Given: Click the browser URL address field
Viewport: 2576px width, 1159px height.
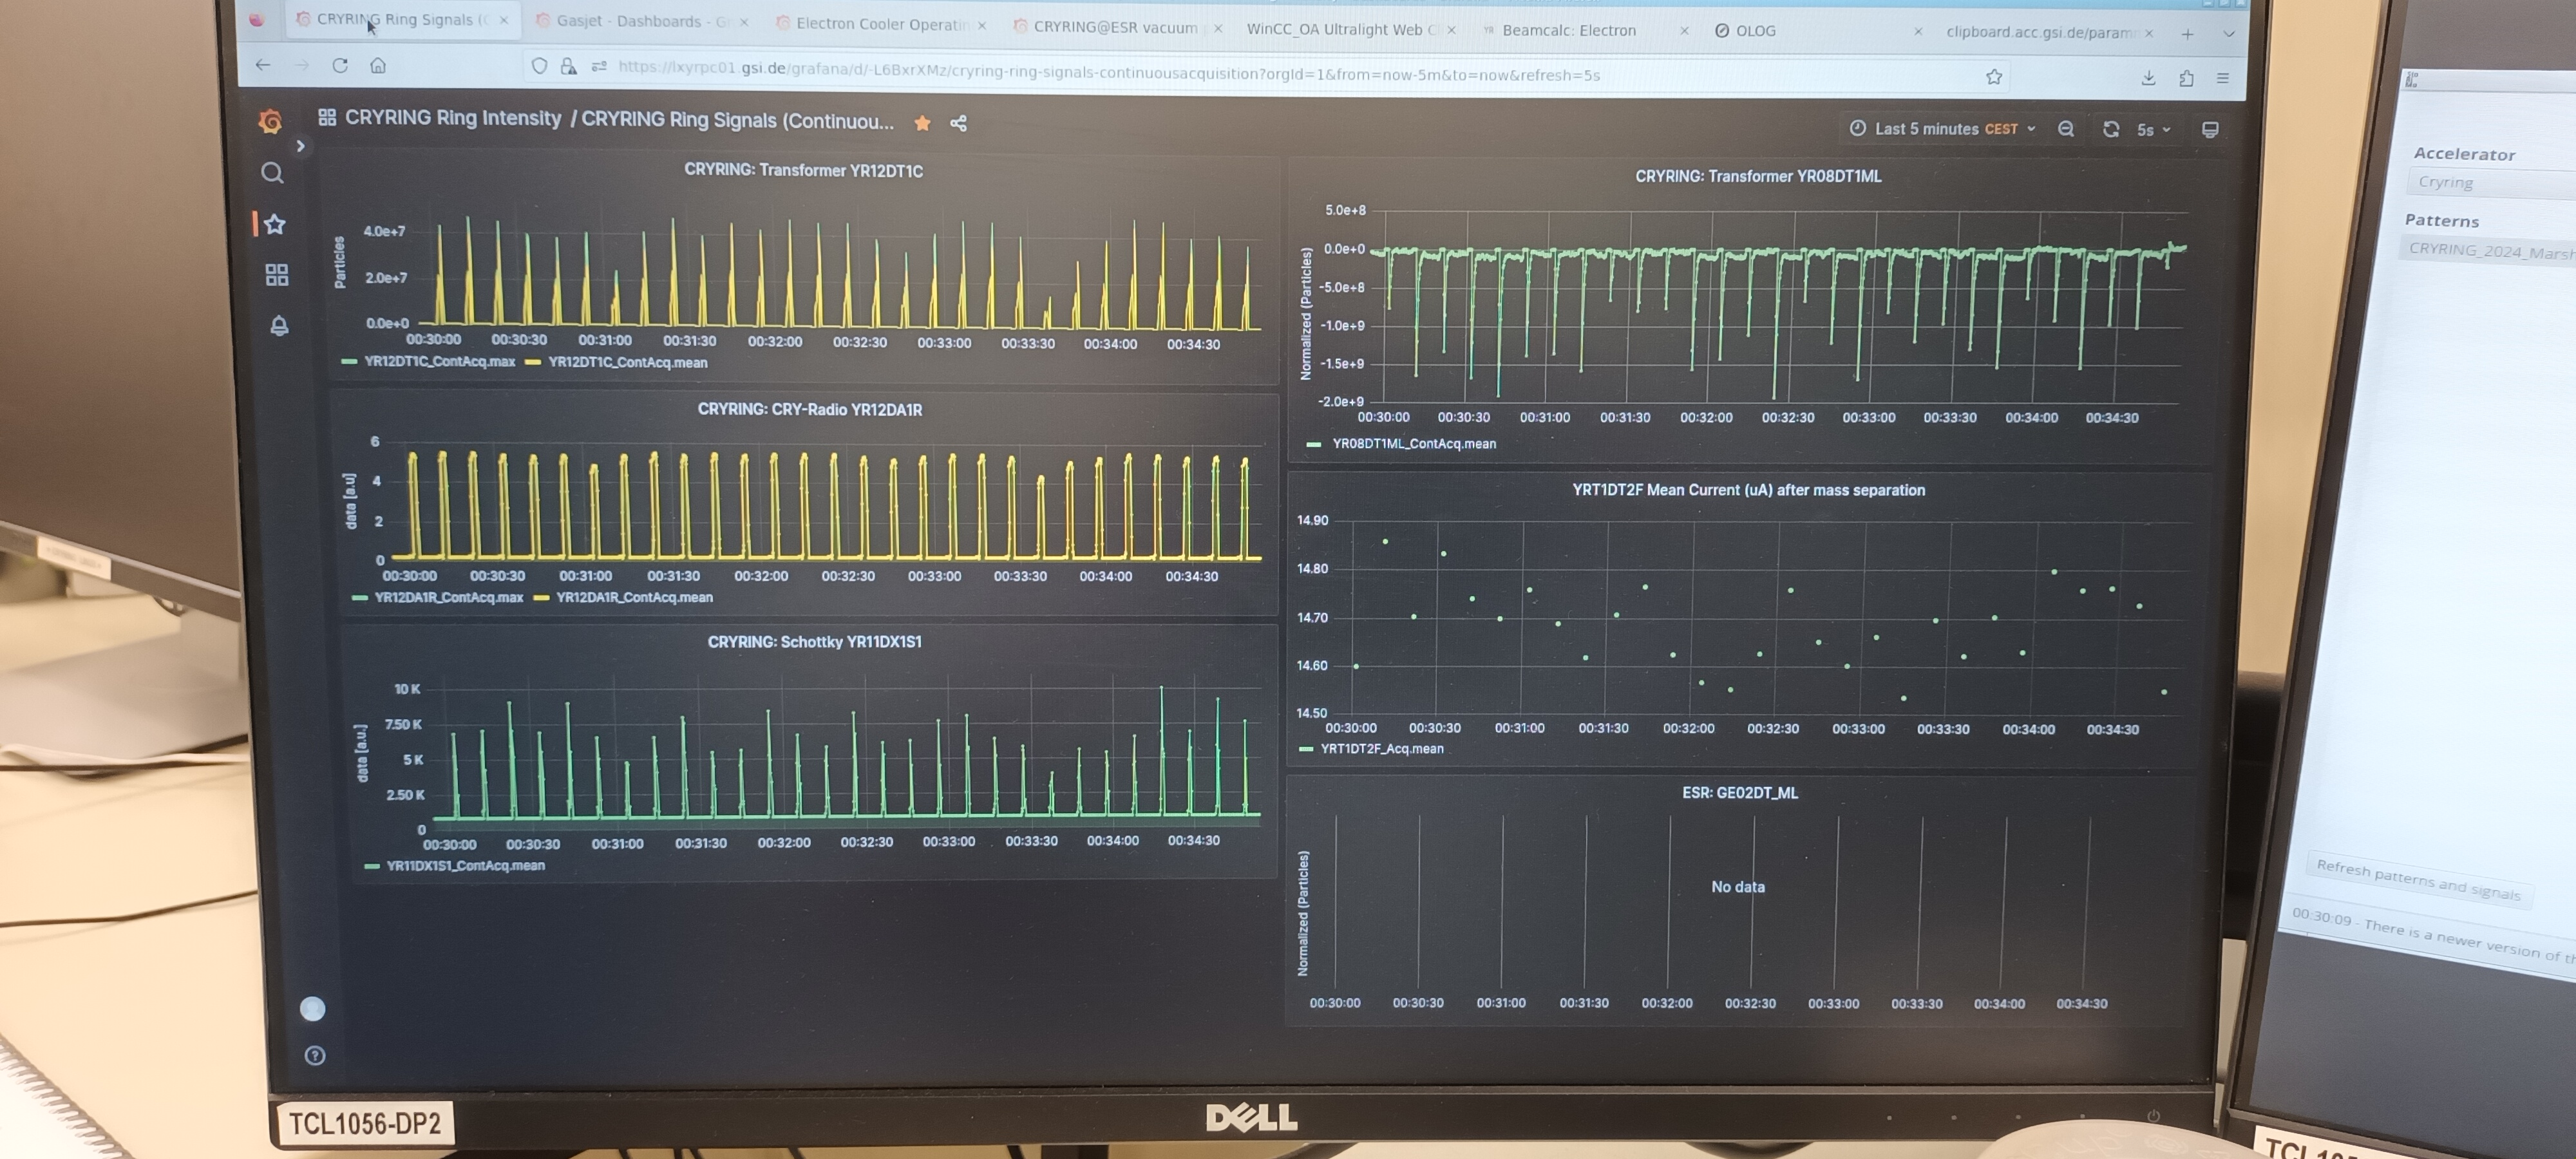Looking at the screenshot, I should 1100,74.
